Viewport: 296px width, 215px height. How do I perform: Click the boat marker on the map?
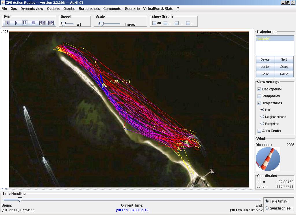tap(104, 85)
